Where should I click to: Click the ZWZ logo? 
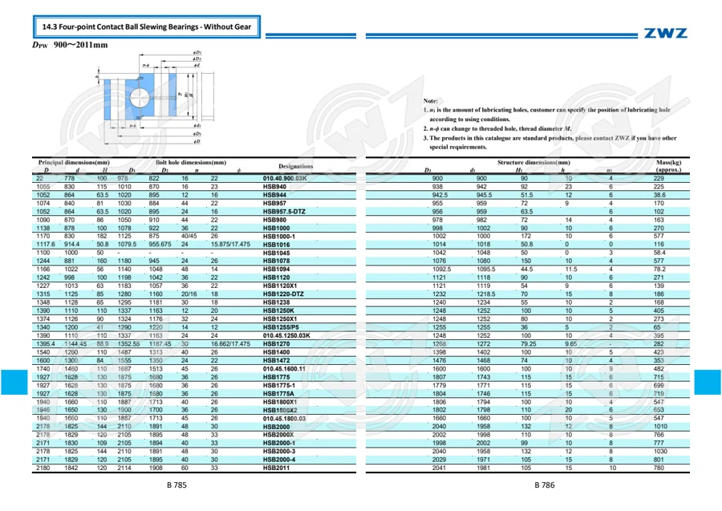click(665, 33)
